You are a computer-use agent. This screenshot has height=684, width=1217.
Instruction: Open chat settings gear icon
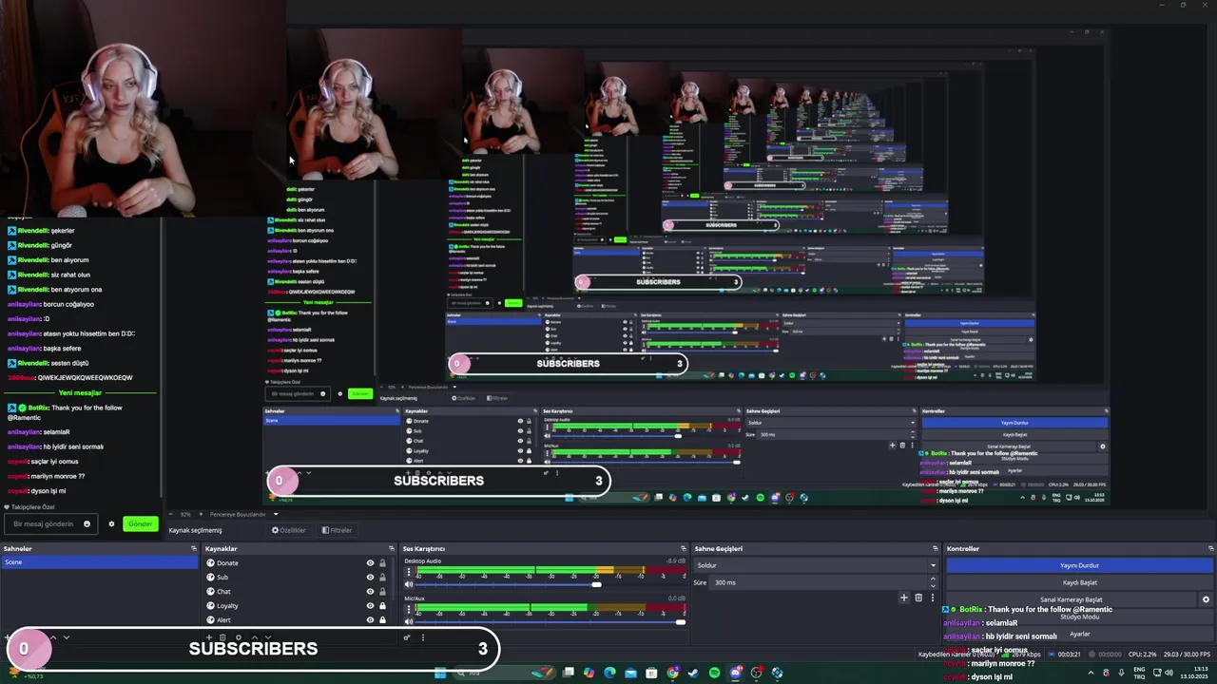(111, 523)
